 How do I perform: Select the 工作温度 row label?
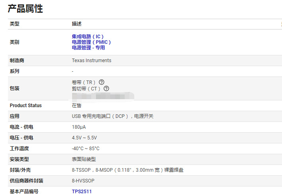[19, 149]
